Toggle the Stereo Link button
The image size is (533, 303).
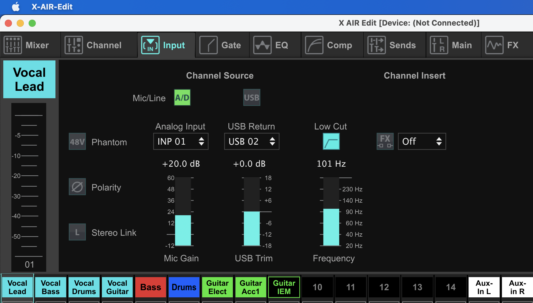(77, 232)
